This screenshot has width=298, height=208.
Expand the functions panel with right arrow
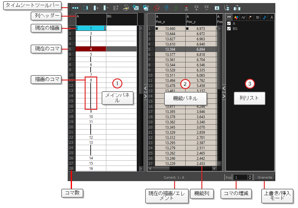click(x=145, y=96)
